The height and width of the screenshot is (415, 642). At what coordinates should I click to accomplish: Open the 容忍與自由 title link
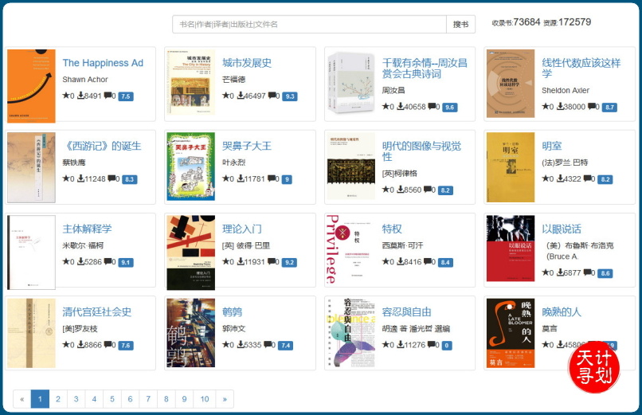pos(406,311)
